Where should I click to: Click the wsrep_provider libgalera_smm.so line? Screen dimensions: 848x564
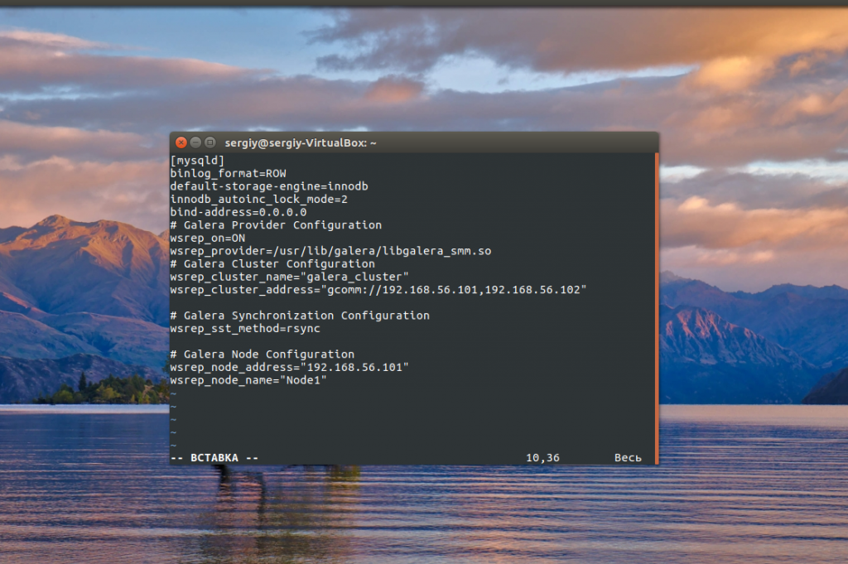(x=330, y=251)
